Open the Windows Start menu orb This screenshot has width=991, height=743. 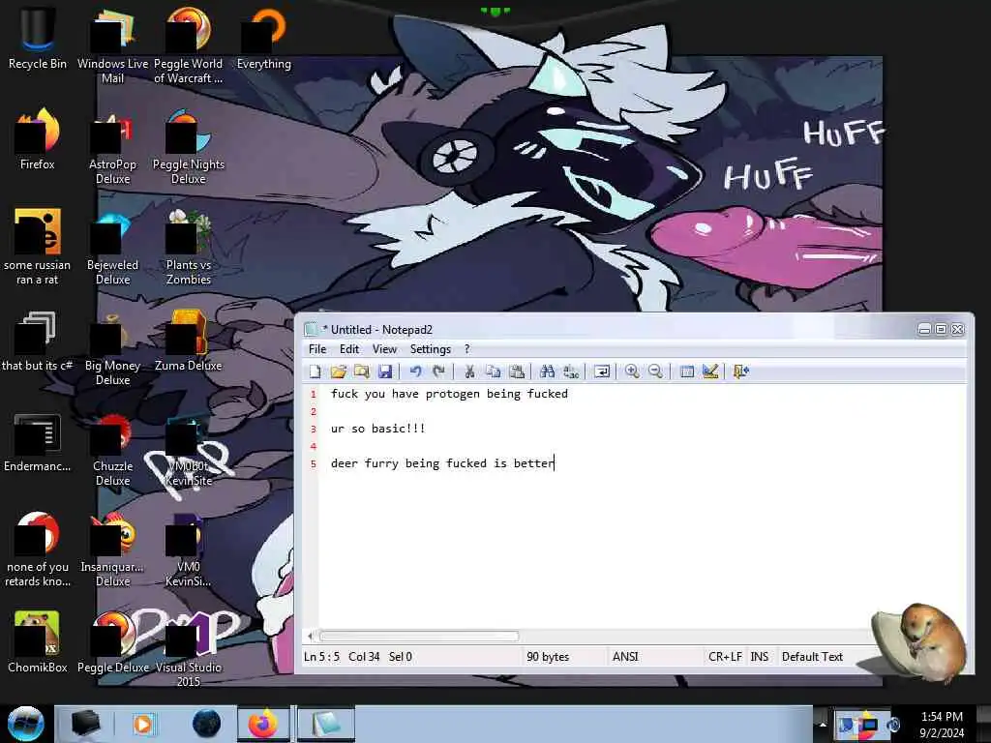click(26, 724)
